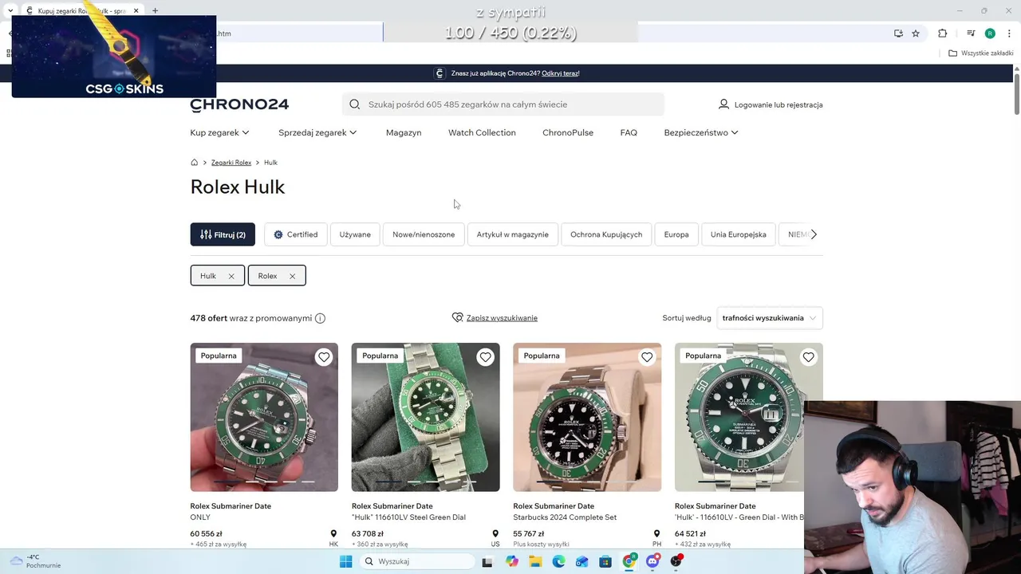Click the location pin on the PH listing
Screen dimensions: 1021x574
tap(656, 534)
